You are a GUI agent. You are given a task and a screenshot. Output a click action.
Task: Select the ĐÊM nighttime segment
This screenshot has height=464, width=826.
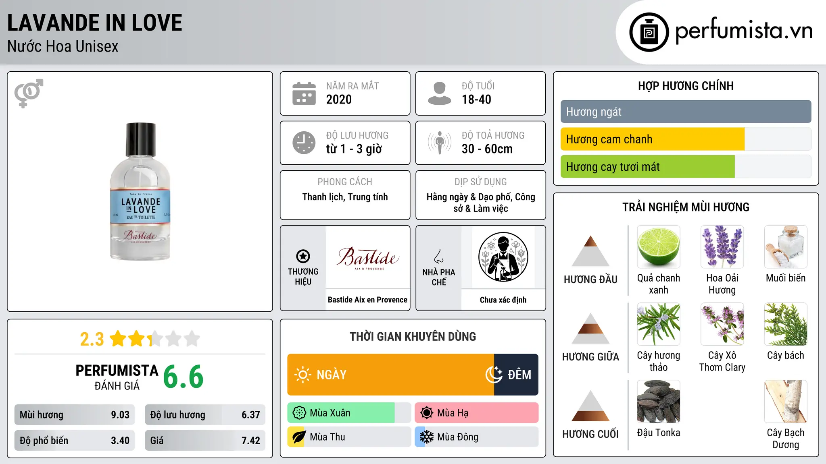point(516,375)
